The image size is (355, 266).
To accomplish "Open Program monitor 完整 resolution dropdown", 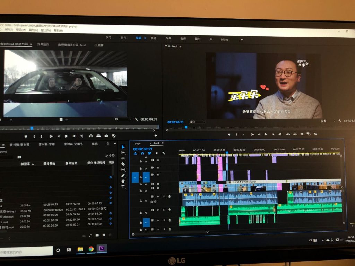I will pos(328,121).
